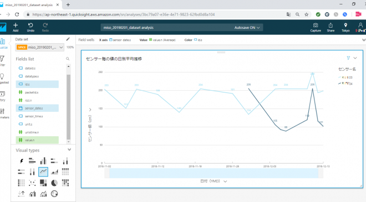This screenshot has width=366, height=202.
Task: Open the Value value.n (Average) field well
Action: coord(157,40)
